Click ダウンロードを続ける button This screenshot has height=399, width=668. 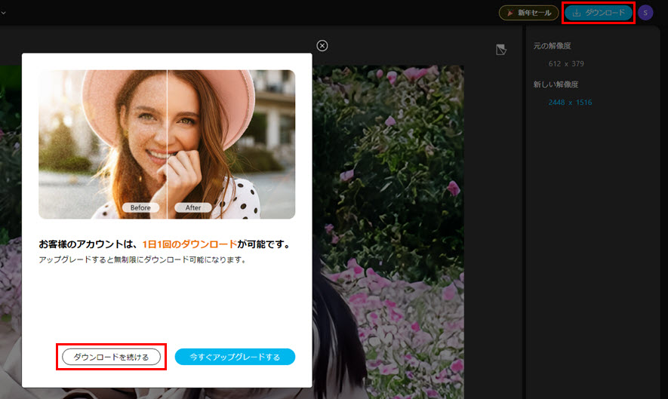[111, 357]
